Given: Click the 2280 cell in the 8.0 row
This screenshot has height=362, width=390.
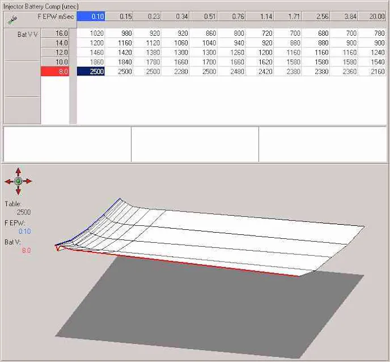Looking at the screenshot, I should [x=176, y=71].
